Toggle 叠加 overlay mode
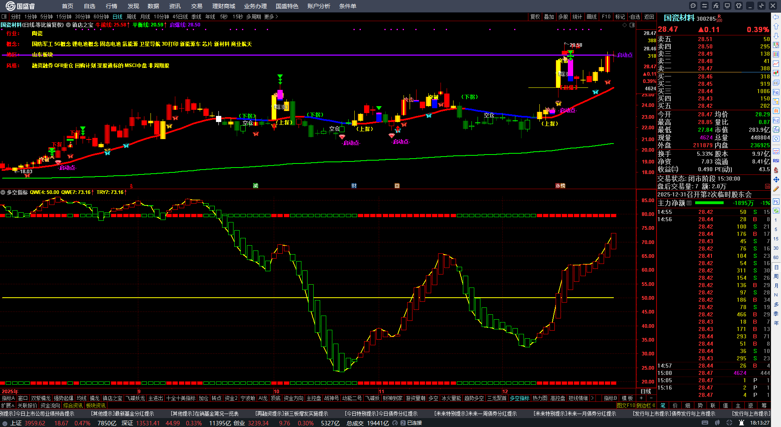 click(x=549, y=17)
